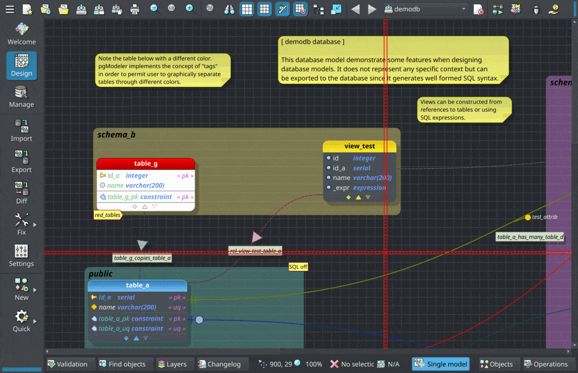Expand the Fix menu arrow
Viewport: 578px width, 373px height.
(x=35, y=225)
